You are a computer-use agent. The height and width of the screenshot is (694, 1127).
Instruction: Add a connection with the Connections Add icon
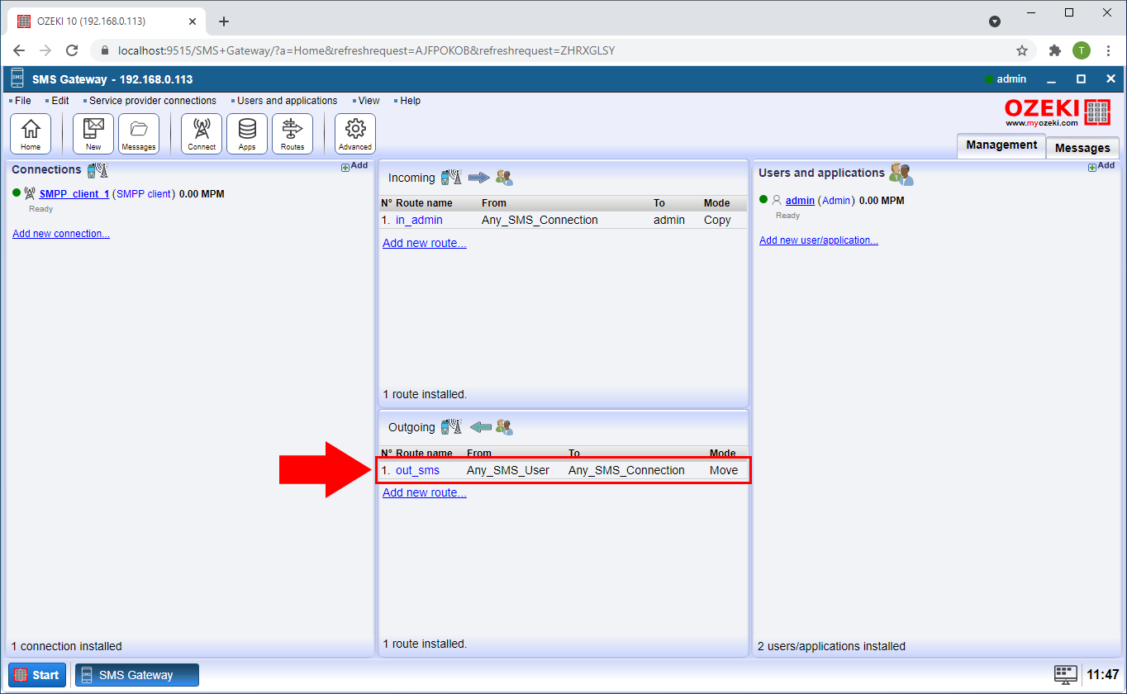(354, 166)
